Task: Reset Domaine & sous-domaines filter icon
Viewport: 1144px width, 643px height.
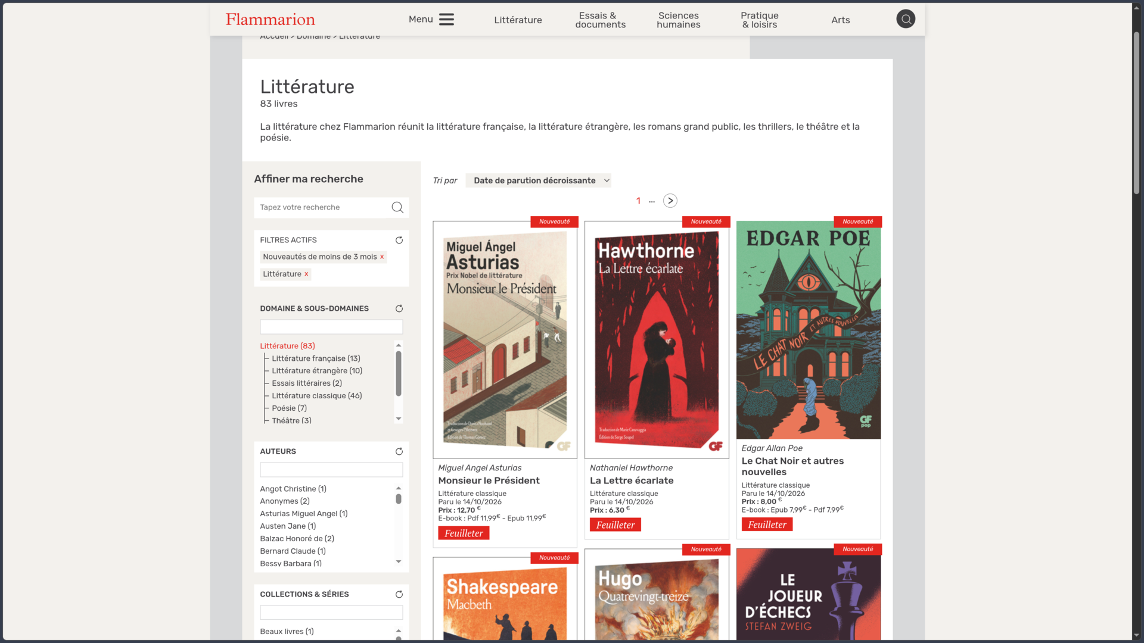Action: tap(399, 308)
